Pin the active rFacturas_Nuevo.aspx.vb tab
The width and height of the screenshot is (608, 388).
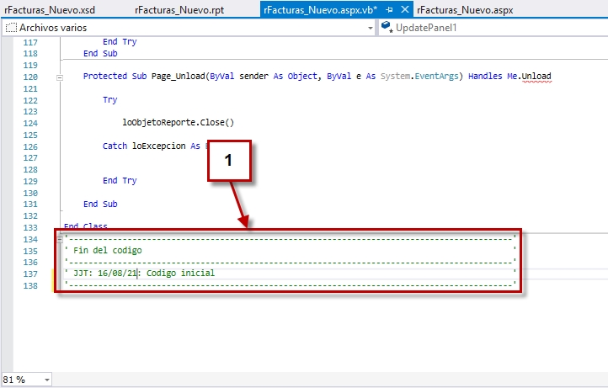click(x=390, y=10)
